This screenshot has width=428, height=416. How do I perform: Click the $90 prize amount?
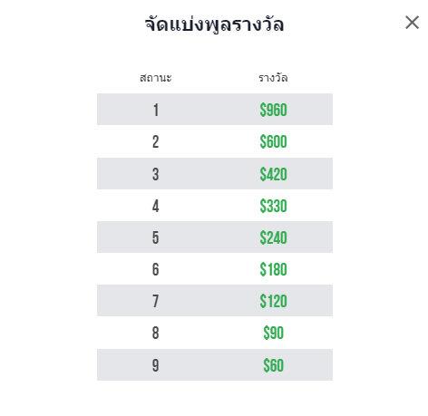(x=273, y=333)
